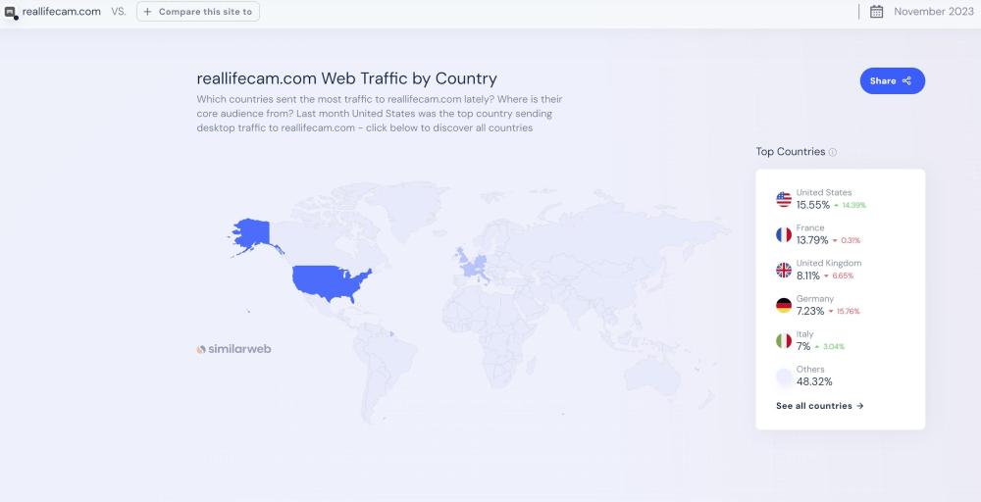Click the Italy flag icon
The width and height of the screenshot is (981, 502).
click(x=783, y=340)
